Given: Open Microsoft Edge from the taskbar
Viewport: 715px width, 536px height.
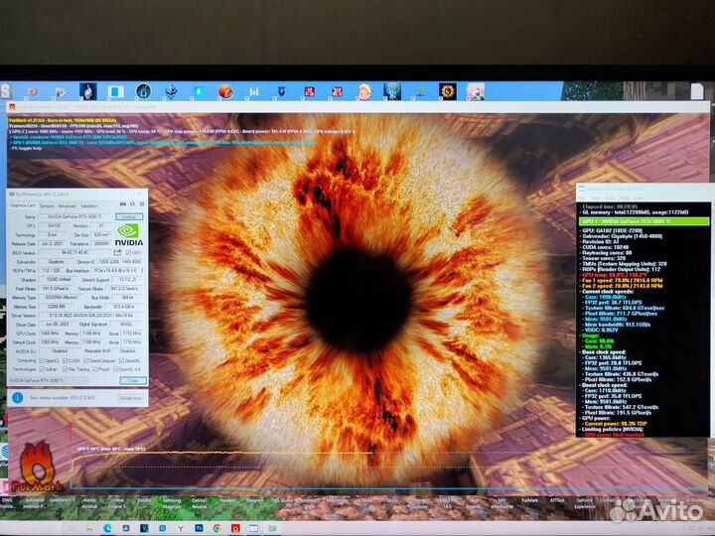Looking at the screenshot, I should (107, 528).
